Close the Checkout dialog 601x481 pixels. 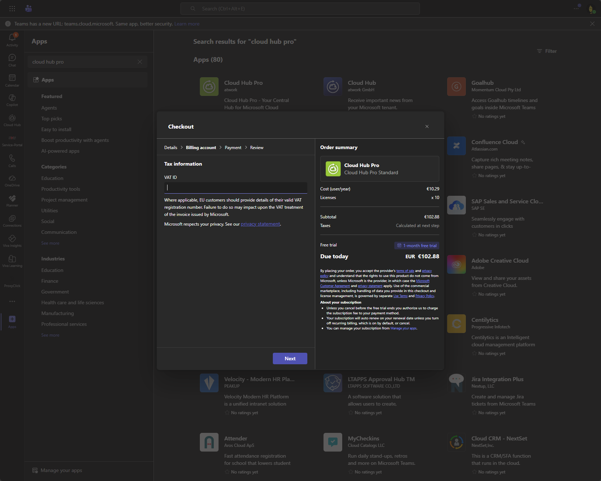click(x=427, y=126)
